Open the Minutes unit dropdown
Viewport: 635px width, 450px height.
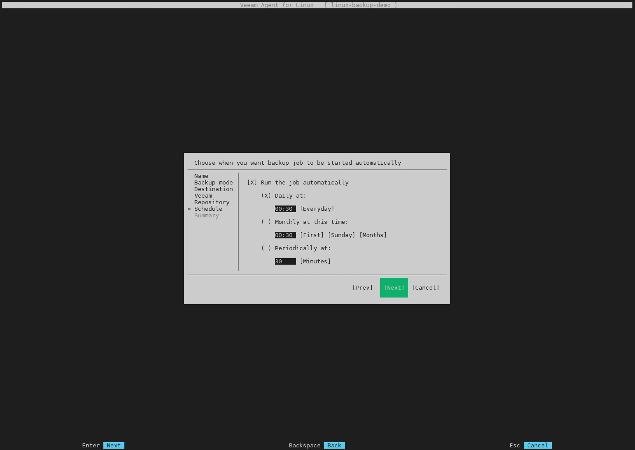pyautogui.click(x=315, y=262)
